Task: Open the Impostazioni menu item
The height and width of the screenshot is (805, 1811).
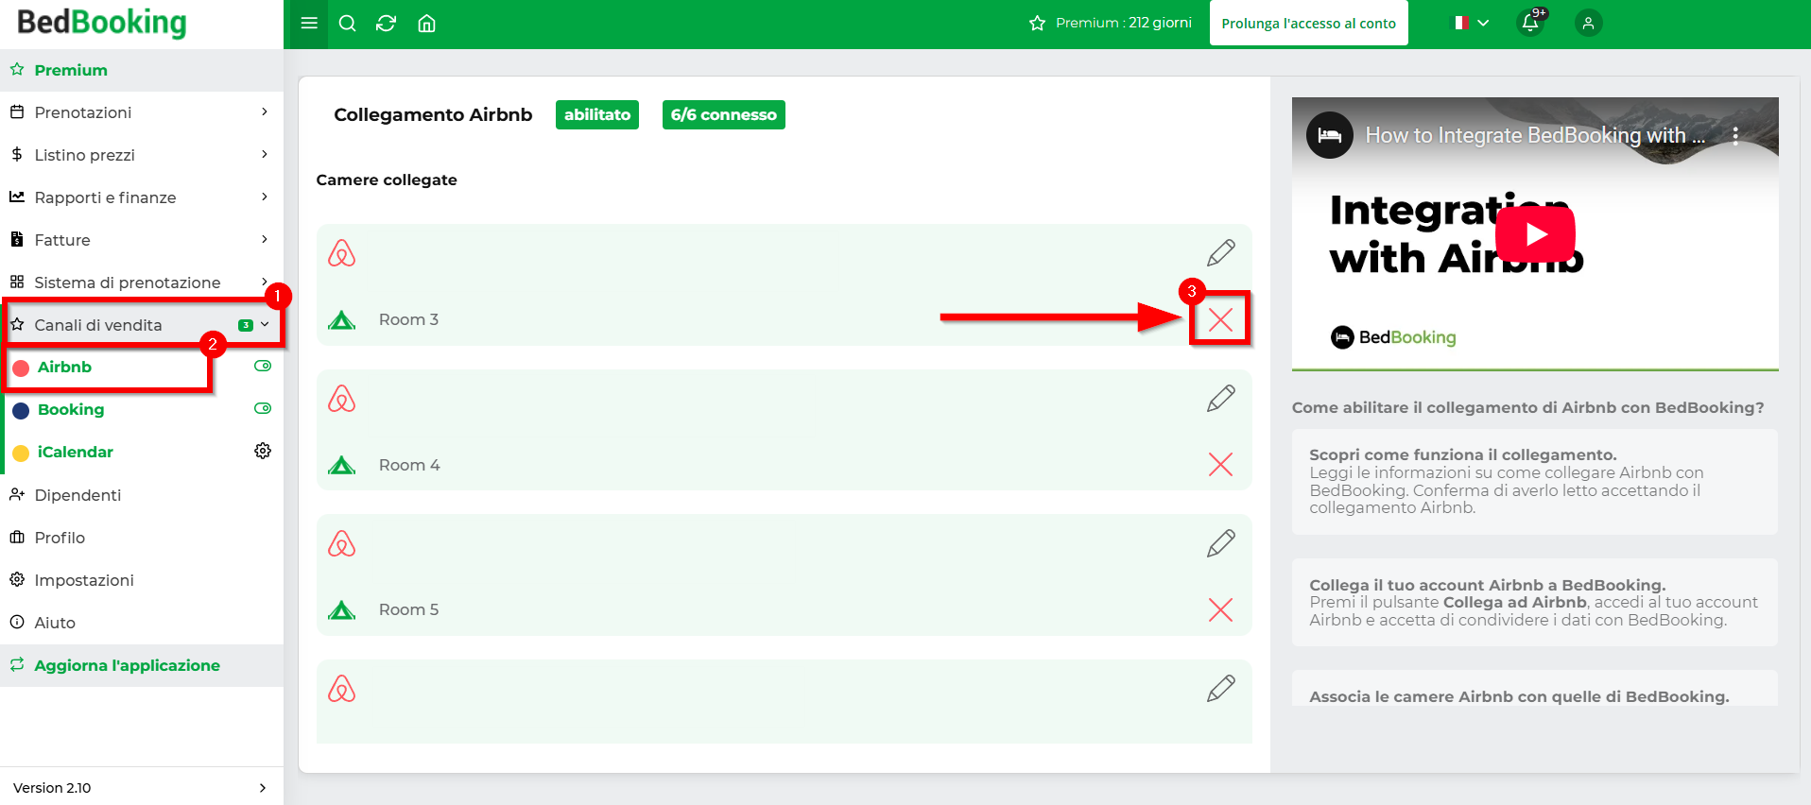Action: [x=84, y=580]
